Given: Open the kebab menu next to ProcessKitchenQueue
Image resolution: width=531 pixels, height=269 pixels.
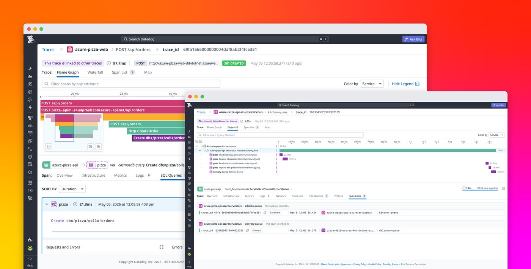Looking at the screenshot, I should pyautogui.click(x=291, y=189).
